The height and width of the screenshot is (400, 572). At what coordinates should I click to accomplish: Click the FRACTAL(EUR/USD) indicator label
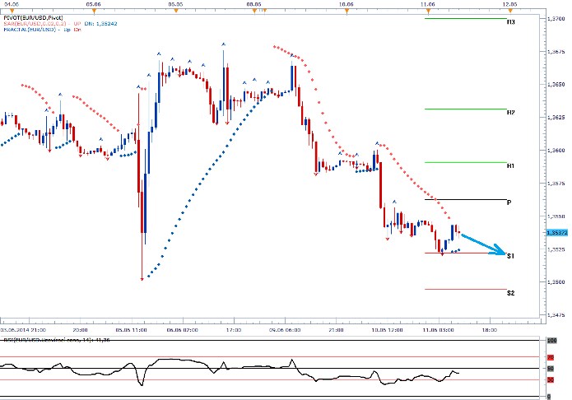click(30, 29)
